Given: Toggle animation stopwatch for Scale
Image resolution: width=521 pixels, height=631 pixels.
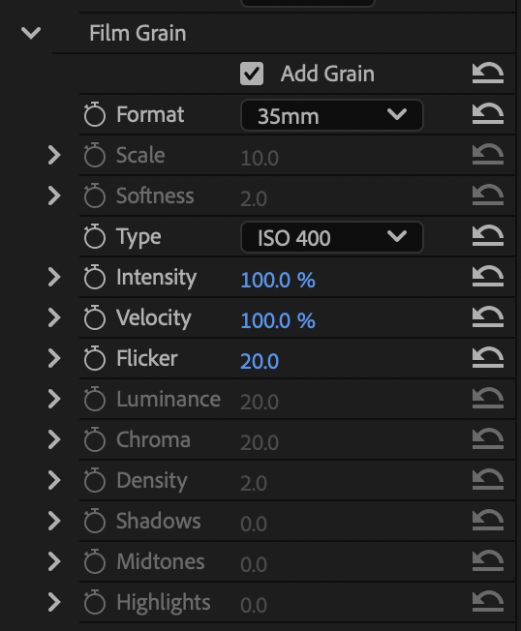Looking at the screenshot, I should [95, 156].
